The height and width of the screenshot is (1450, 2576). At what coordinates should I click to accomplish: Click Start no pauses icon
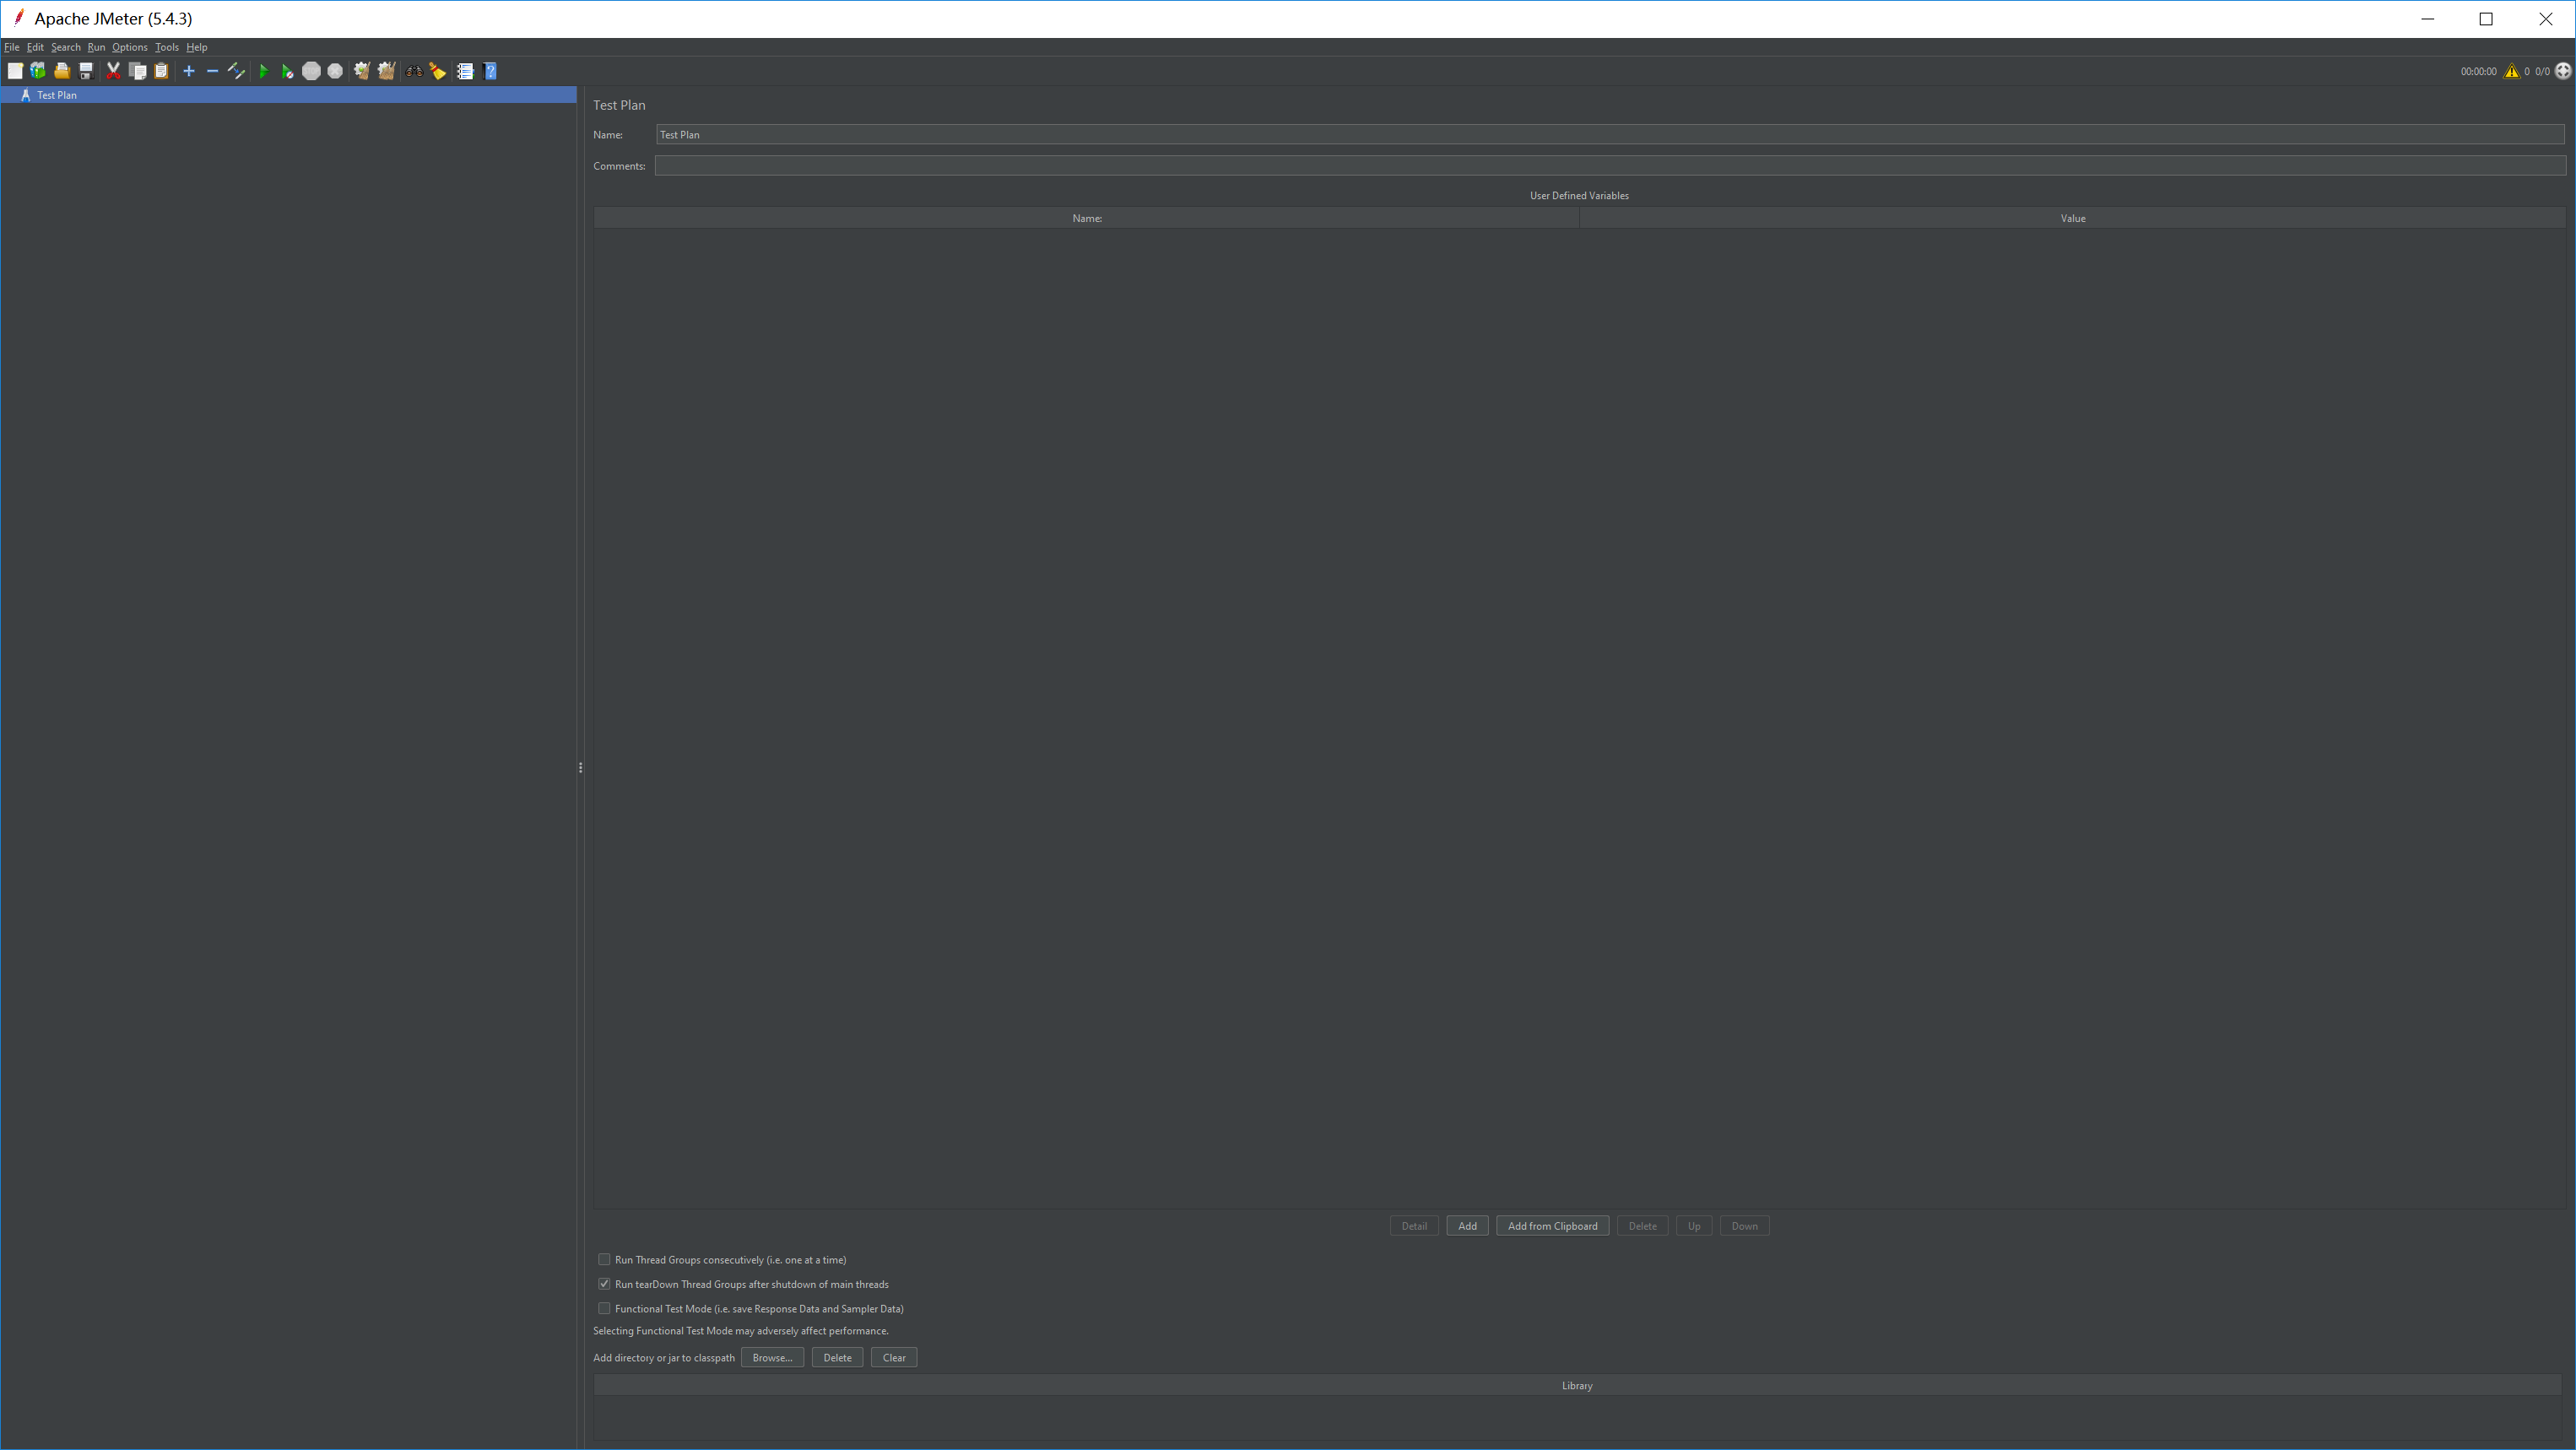pos(287,71)
